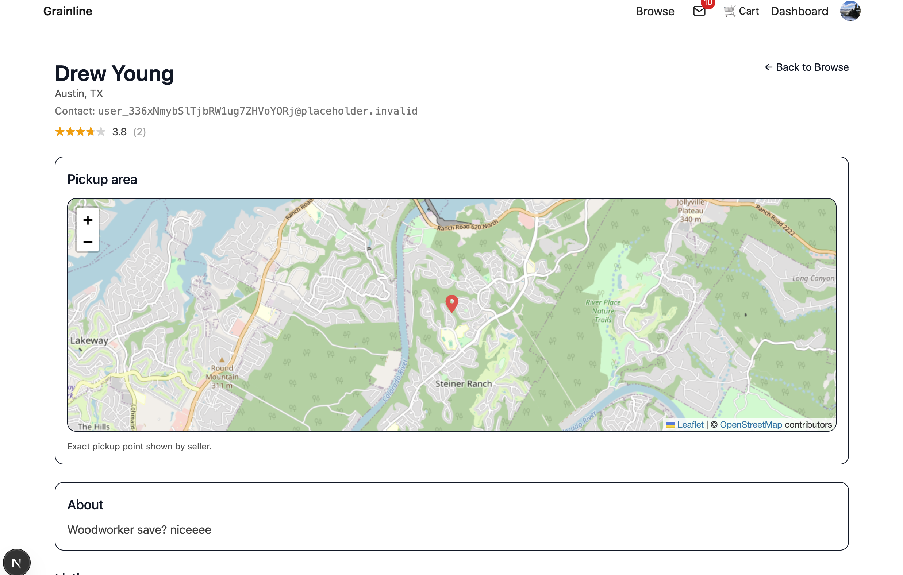
Task: Zoom in on the pickup map
Action: [x=88, y=220]
